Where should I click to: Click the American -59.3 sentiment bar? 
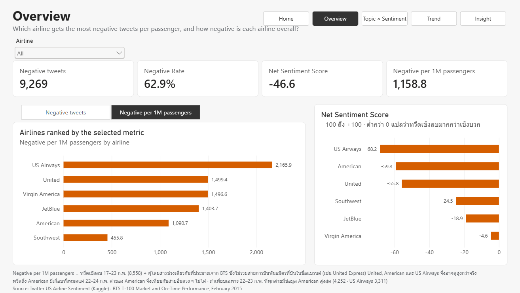point(447,166)
